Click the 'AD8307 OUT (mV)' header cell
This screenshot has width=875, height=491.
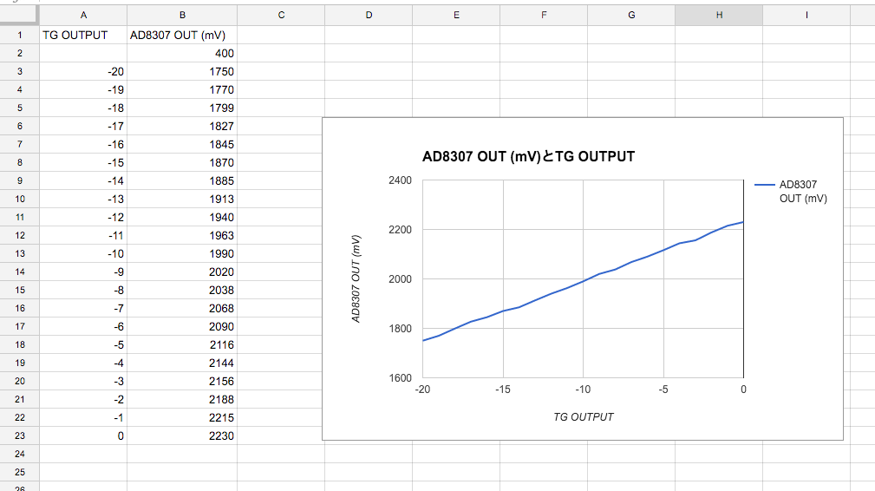[182, 36]
